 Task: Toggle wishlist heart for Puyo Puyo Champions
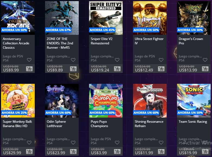(117, 143)
